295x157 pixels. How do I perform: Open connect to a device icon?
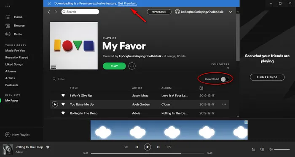[262, 149]
